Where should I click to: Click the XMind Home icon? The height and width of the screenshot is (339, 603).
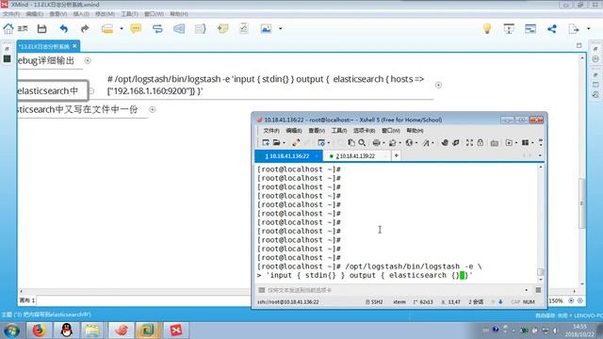point(8,28)
